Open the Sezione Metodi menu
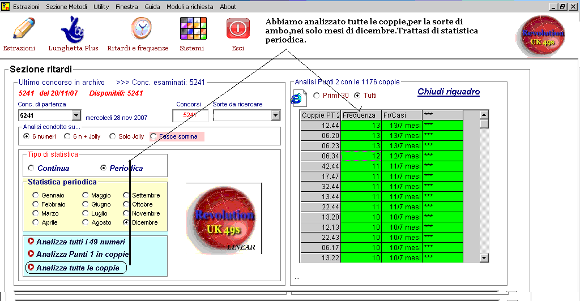The image size is (580, 301). tap(67, 7)
